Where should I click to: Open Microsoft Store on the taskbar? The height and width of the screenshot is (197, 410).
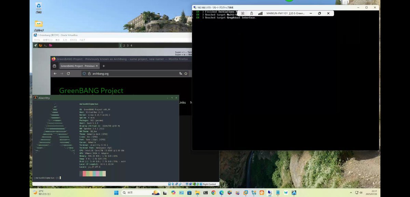point(189,193)
